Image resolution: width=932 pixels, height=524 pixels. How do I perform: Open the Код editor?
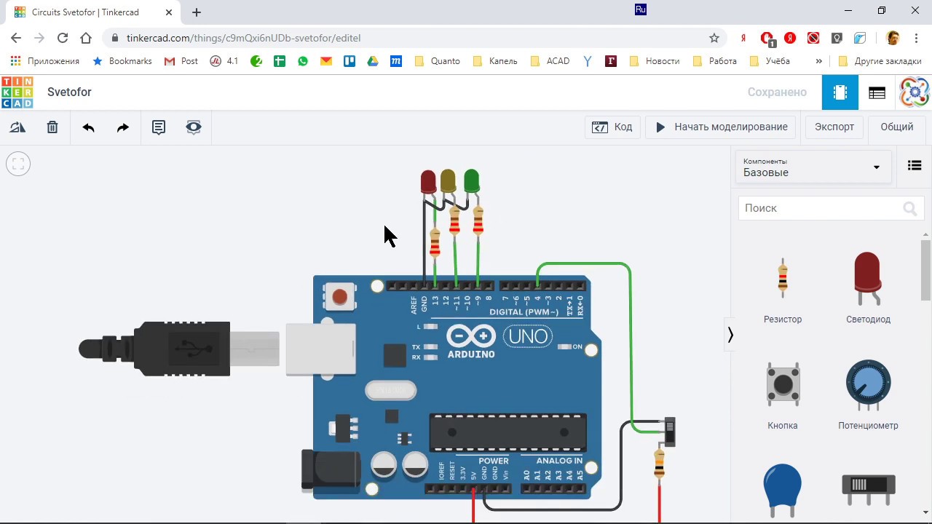(x=612, y=127)
